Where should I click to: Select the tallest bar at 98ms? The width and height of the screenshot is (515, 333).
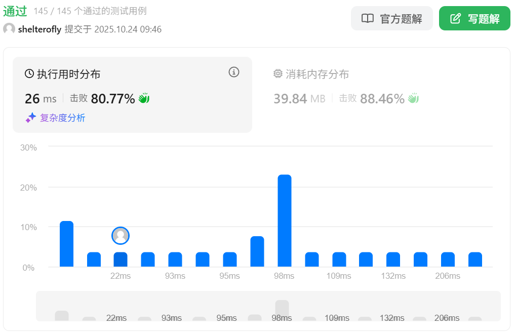(x=285, y=220)
